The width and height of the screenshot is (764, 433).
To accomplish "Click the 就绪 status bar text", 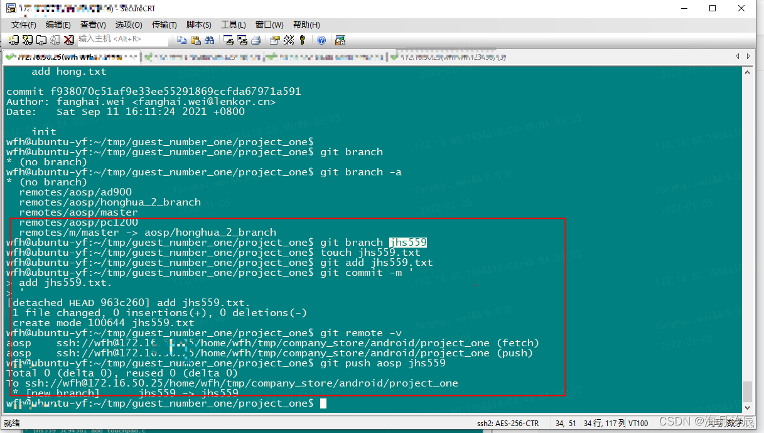I will click(x=12, y=423).
